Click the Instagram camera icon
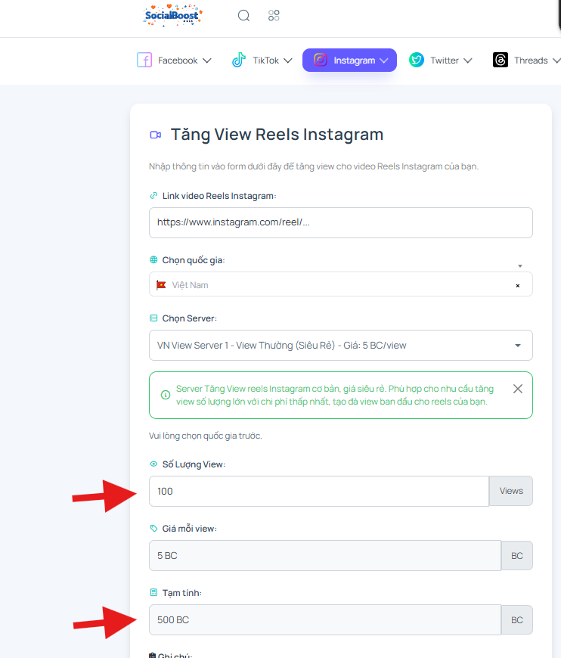 [320, 60]
